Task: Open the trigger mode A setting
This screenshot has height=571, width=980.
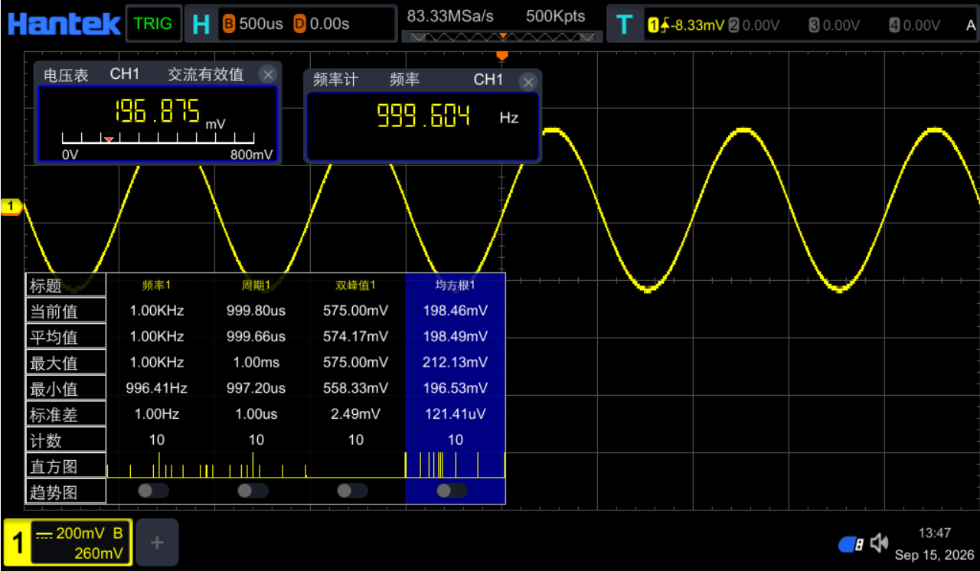Action: tap(971, 25)
